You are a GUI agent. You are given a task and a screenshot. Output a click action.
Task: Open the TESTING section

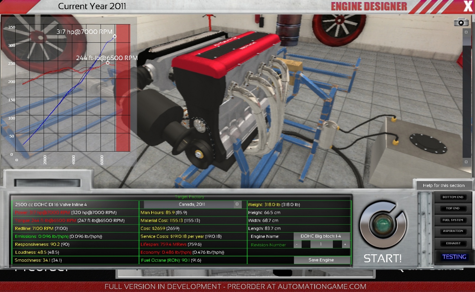point(453,257)
